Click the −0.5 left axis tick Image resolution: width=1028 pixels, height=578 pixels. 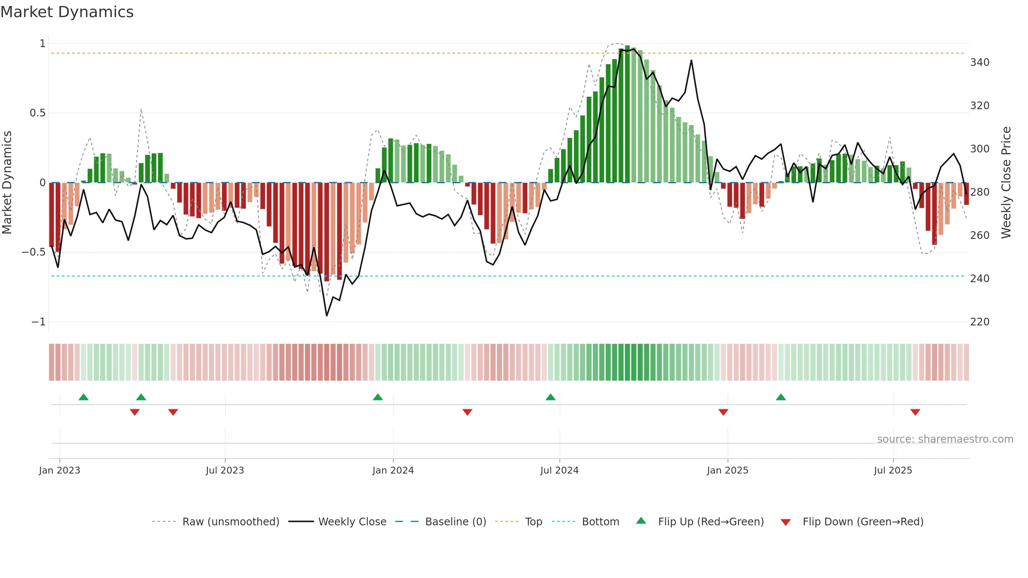(x=34, y=252)
